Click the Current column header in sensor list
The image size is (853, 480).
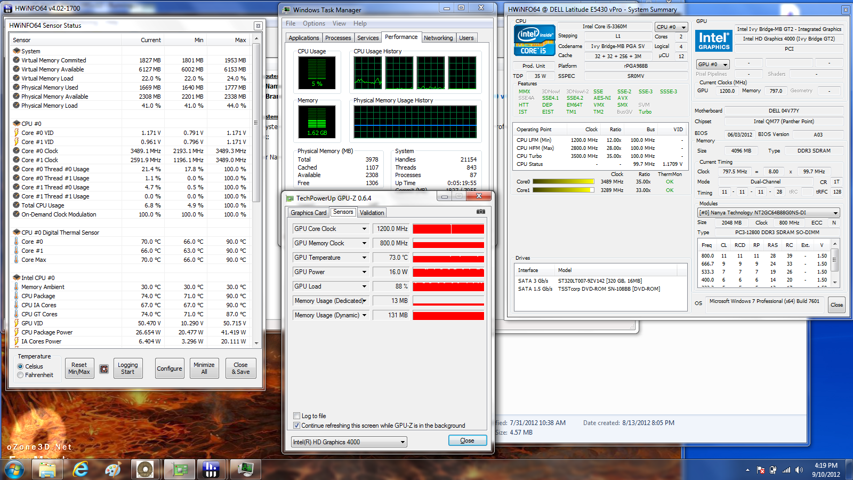pos(142,40)
